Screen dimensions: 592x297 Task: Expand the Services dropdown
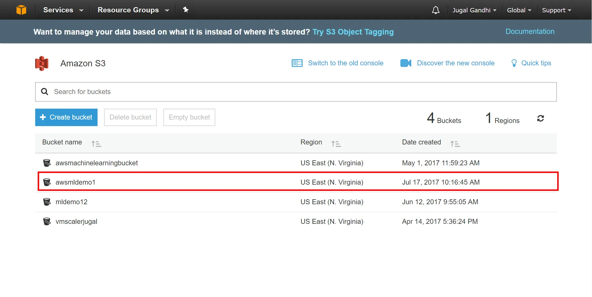tap(63, 10)
